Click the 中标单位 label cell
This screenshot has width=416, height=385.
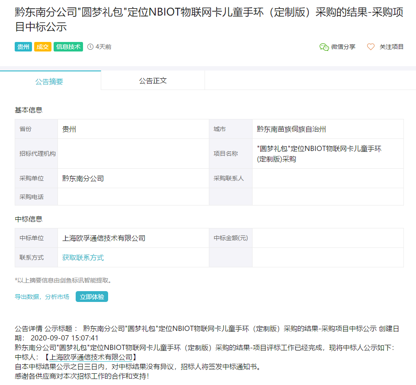coord(36,238)
